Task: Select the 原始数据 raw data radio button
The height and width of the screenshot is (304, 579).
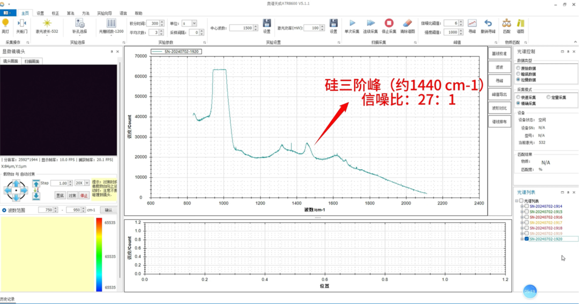Action: pos(518,68)
